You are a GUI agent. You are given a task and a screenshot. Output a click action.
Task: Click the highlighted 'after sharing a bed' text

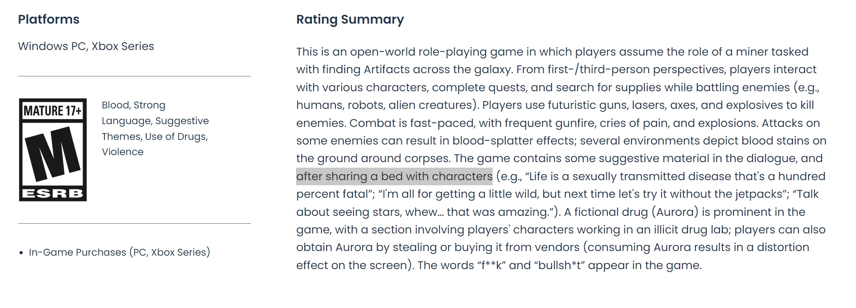[394, 176]
